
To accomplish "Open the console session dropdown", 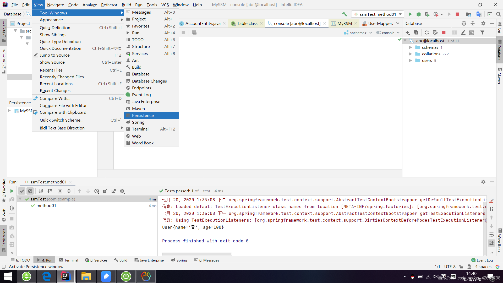I will (388, 33).
